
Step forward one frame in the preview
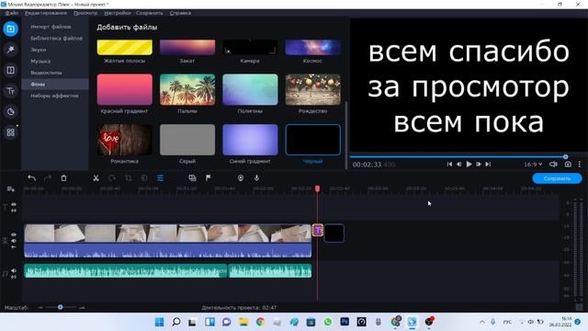(479, 165)
